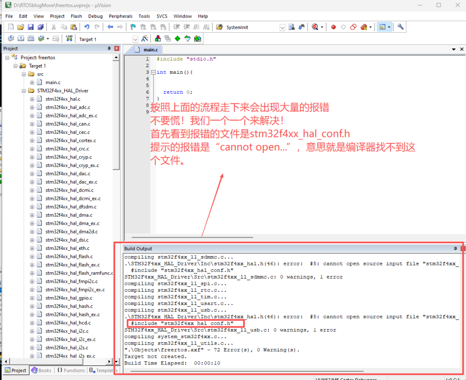Pin the Project panel with pushpin
The width and height of the screenshot is (466, 380).
(x=109, y=48)
